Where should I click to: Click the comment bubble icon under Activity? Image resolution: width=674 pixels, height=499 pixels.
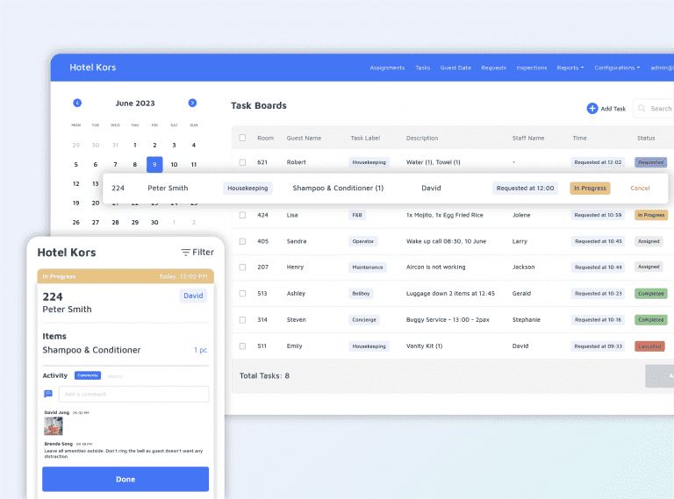pos(48,394)
